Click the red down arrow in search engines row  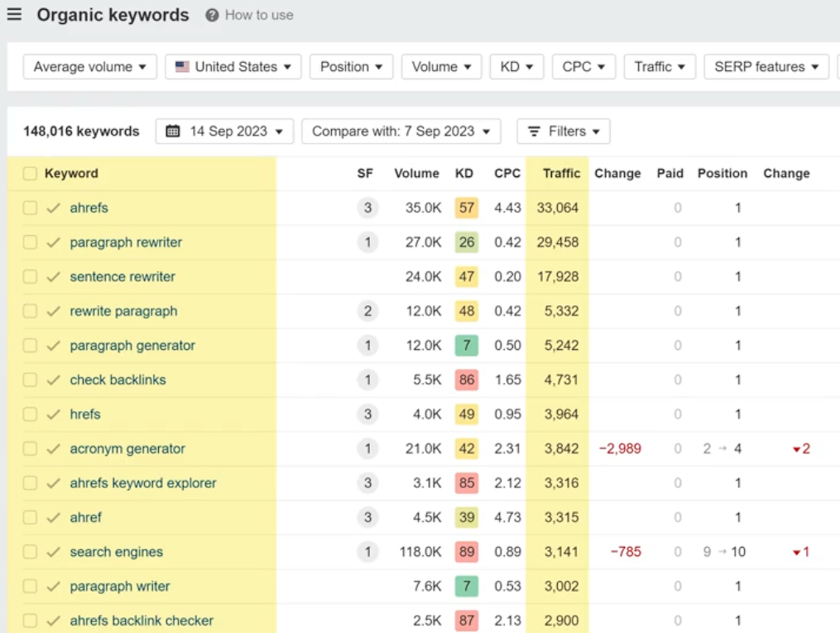point(797,552)
